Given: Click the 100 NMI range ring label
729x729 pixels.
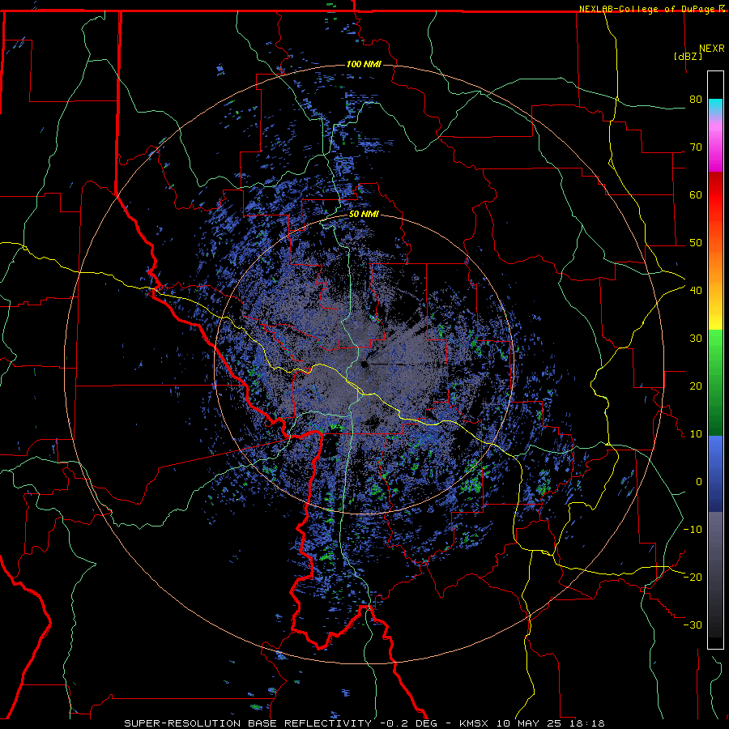Looking at the screenshot, I should pos(364,64).
